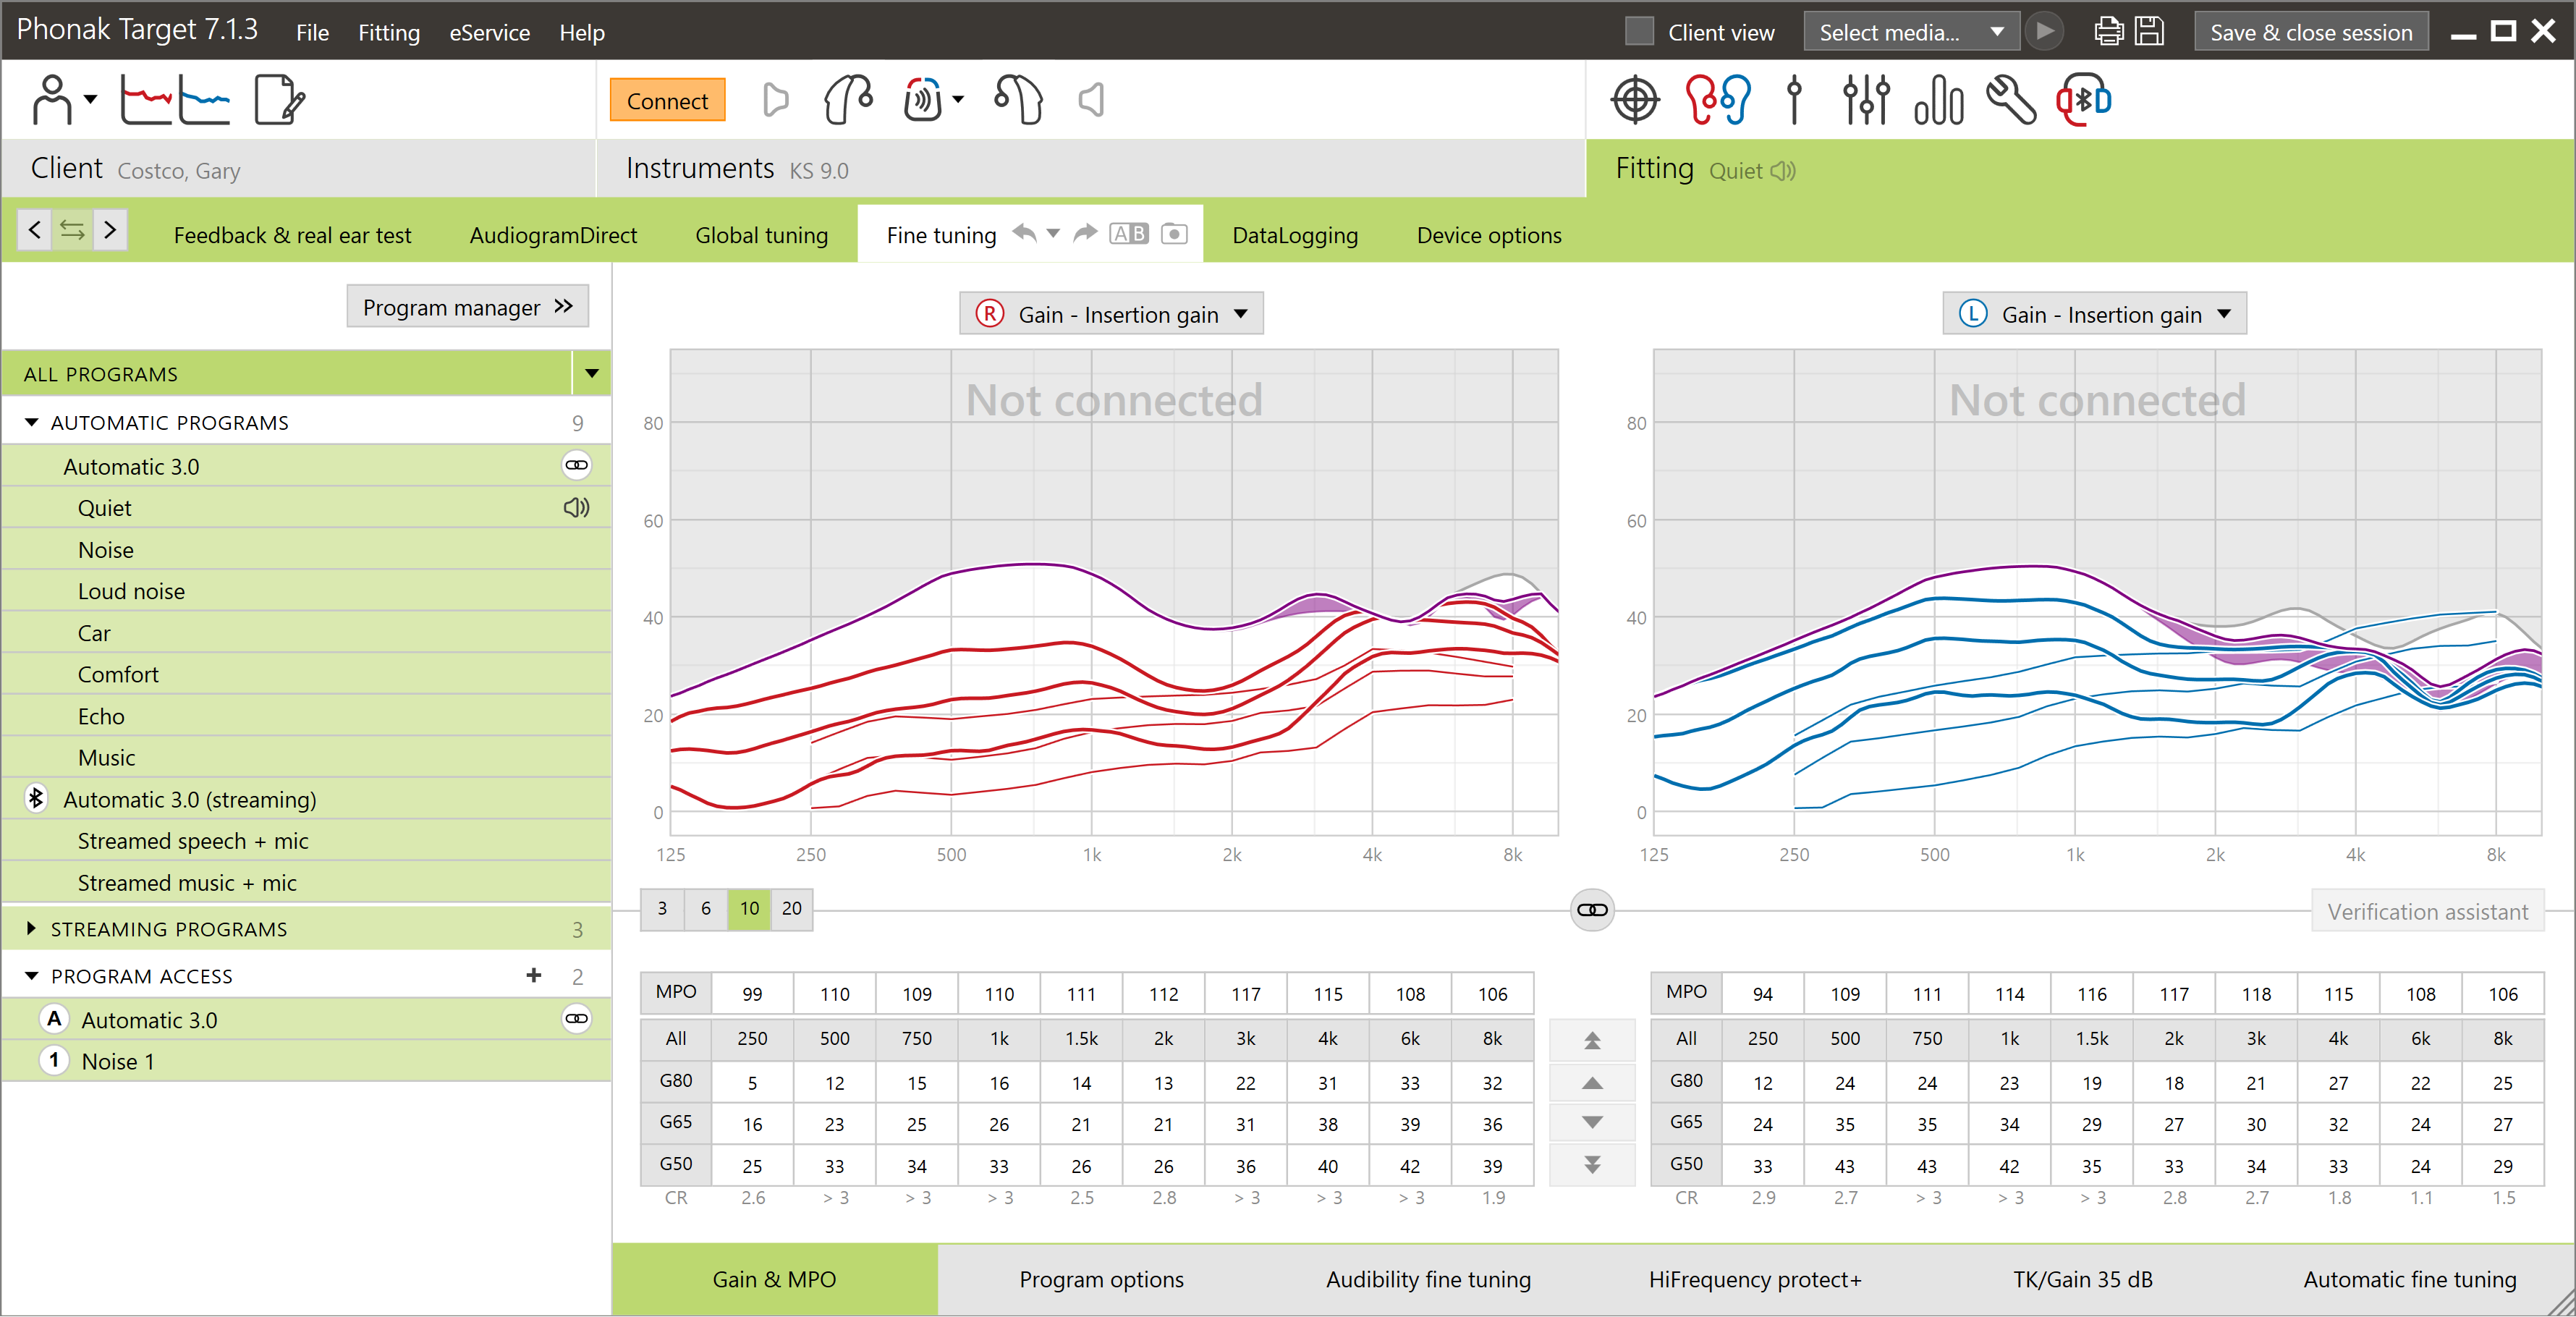Collapse the Program Access section
The image size is (2576, 1317).
click(32, 975)
